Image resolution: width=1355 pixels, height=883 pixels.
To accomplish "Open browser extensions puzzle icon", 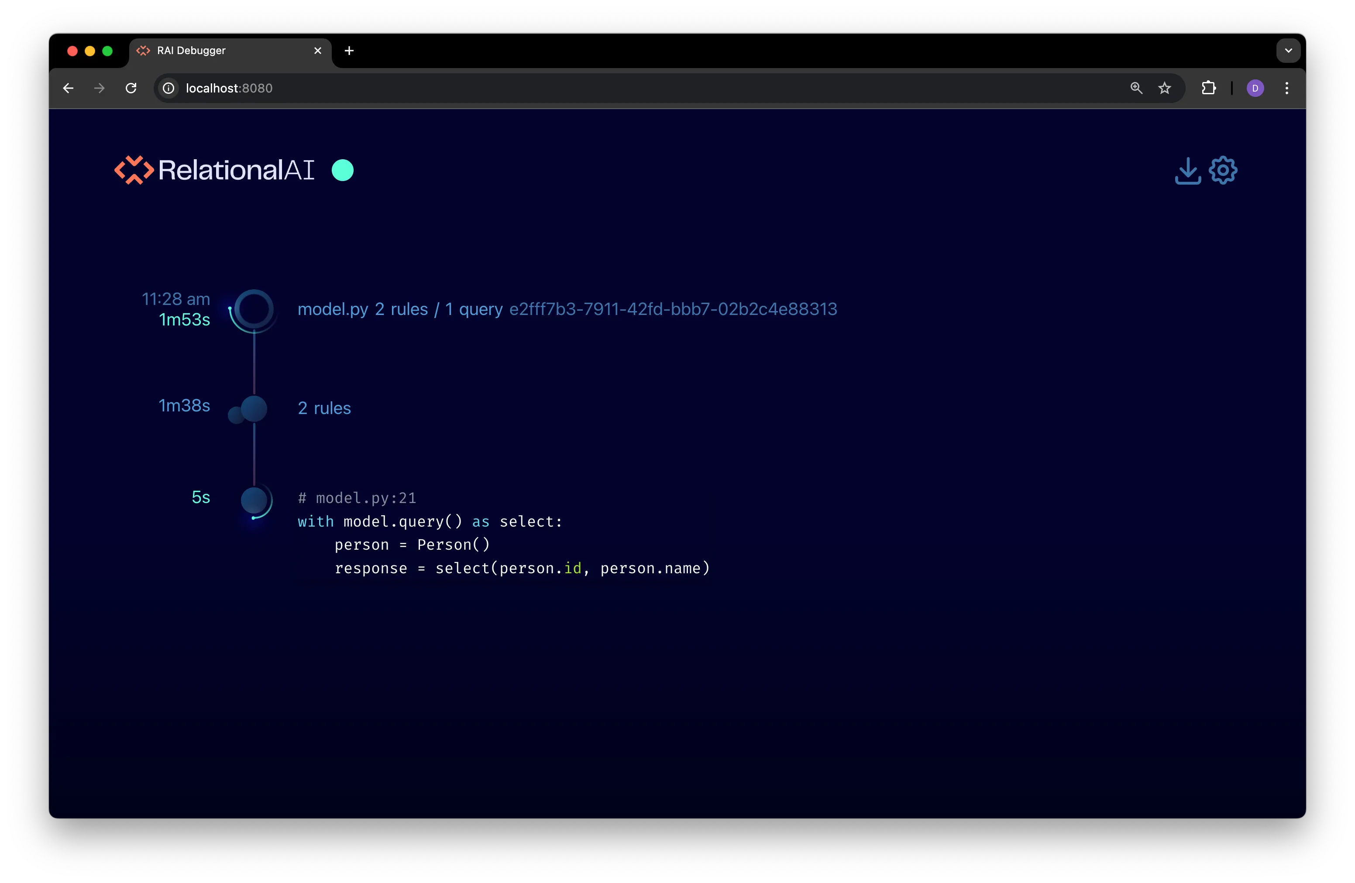I will click(1208, 88).
